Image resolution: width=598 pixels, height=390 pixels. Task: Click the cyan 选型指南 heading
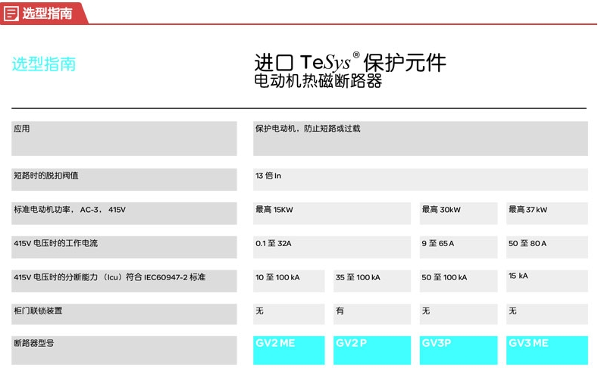pos(44,64)
